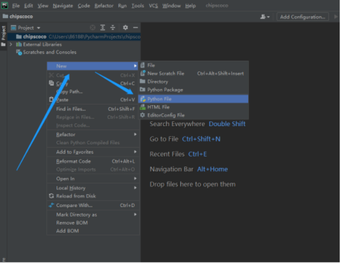This screenshot has width=341, height=263.
Task: Click the Directory folder icon in submenu
Action: pos(143,81)
